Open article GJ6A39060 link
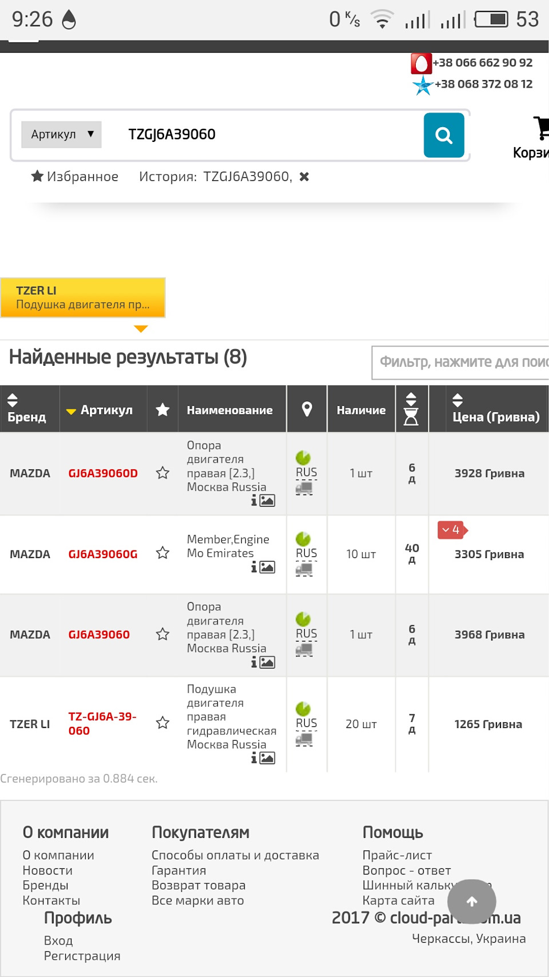This screenshot has height=977, width=549. [x=99, y=635]
